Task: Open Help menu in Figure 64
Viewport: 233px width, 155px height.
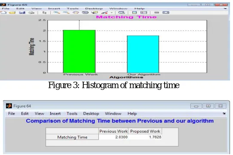Action: click(x=132, y=113)
